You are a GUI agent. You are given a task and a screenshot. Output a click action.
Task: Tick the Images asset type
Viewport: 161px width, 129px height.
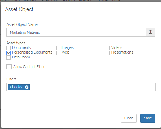(58, 48)
